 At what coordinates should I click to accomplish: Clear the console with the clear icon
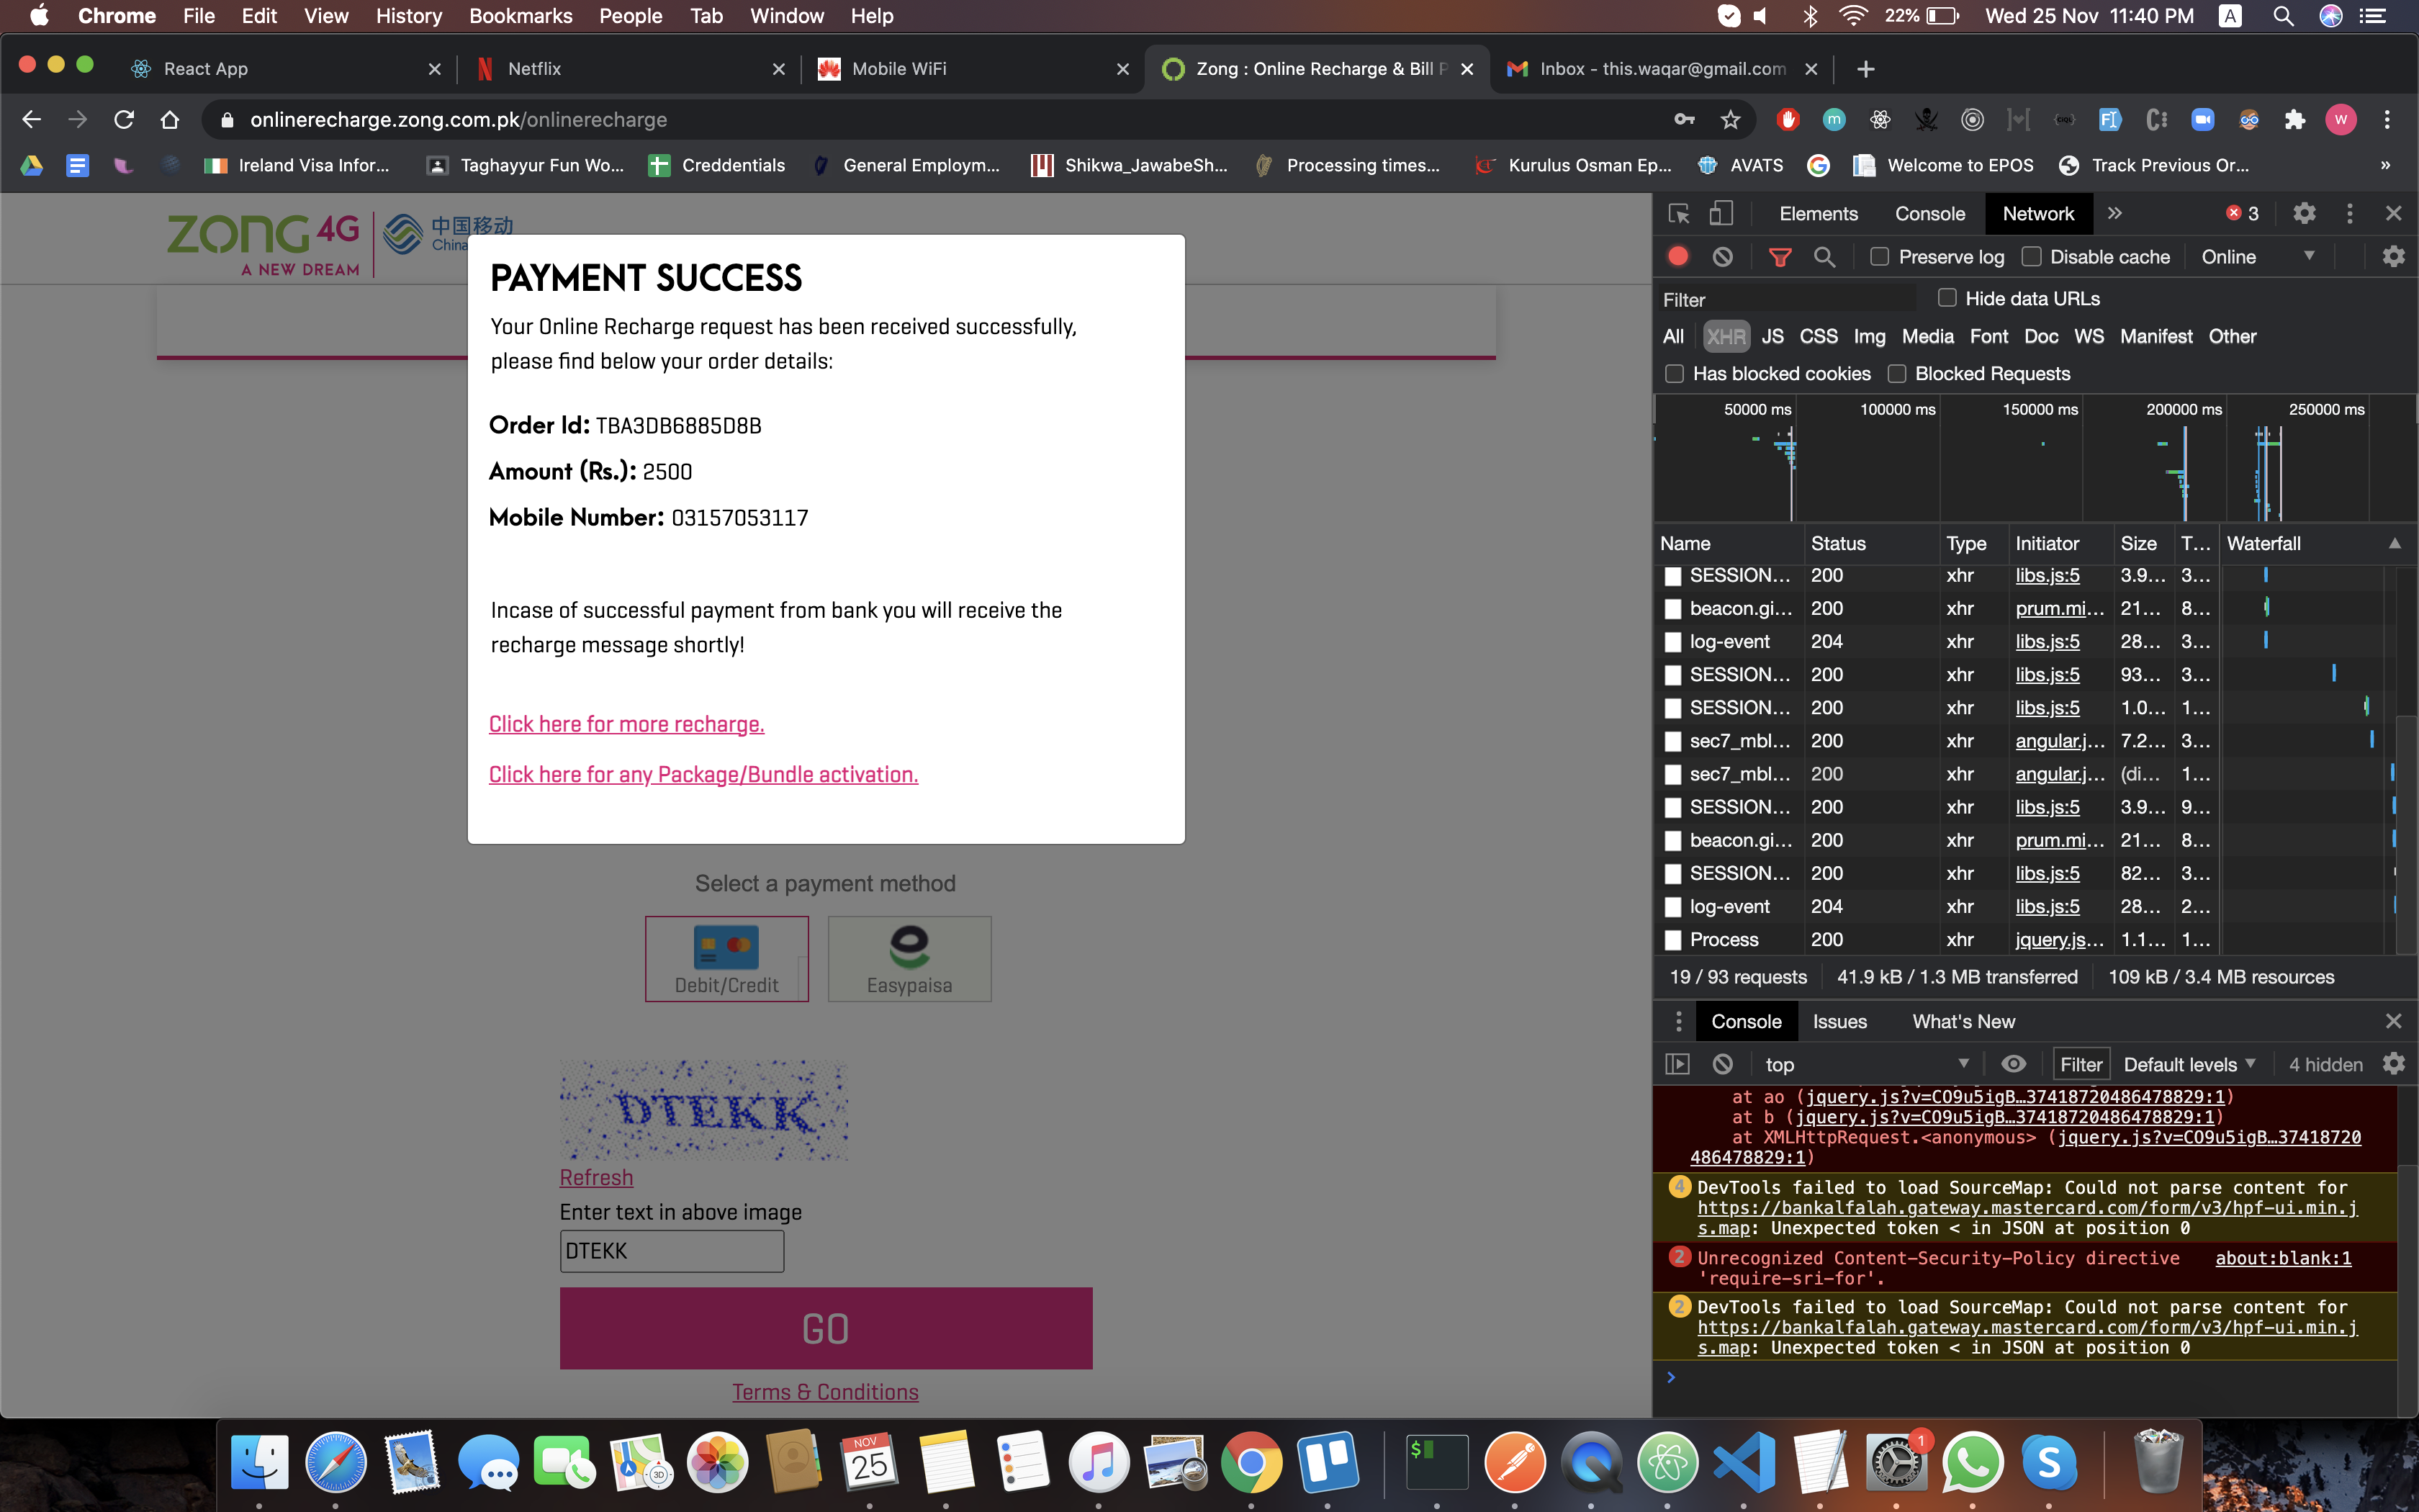point(1722,1064)
